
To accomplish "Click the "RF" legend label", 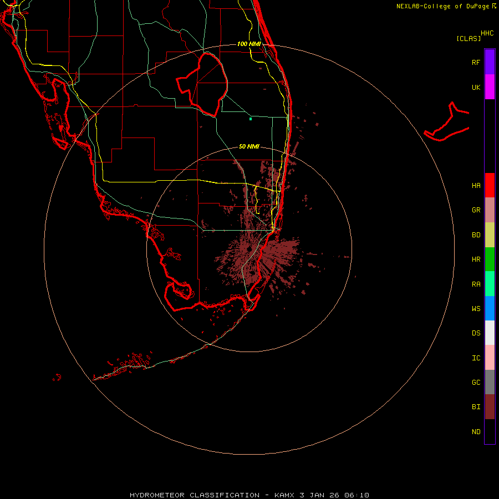I will (x=476, y=62).
